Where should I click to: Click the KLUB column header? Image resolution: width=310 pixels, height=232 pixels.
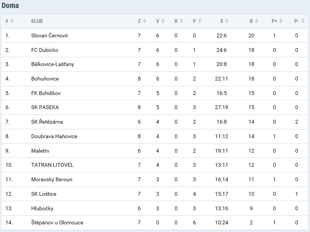(37, 21)
